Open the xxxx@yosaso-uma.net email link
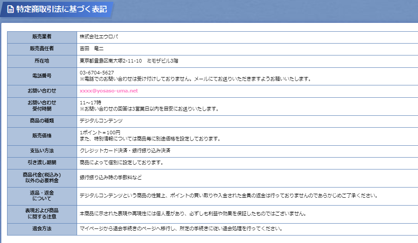 tap(109, 91)
